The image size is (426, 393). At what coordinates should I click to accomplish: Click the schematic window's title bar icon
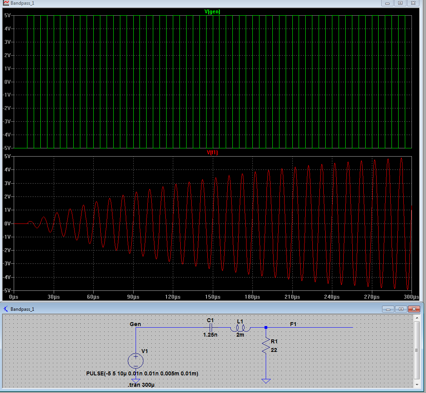click(x=5, y=309)
